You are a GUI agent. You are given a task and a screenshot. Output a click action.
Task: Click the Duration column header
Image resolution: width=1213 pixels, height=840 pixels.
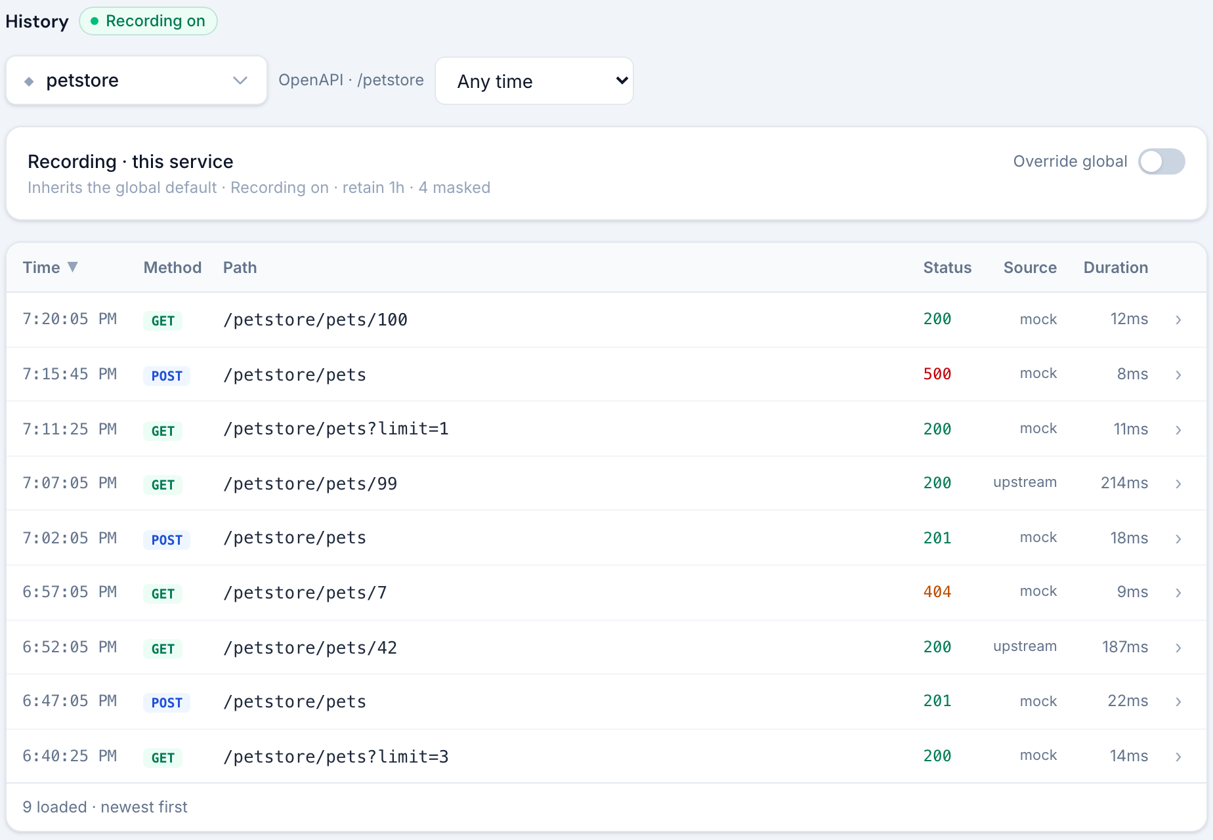1115,268
